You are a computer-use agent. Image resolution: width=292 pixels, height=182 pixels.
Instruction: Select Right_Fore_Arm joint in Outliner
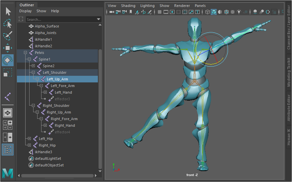coord(64,119)
